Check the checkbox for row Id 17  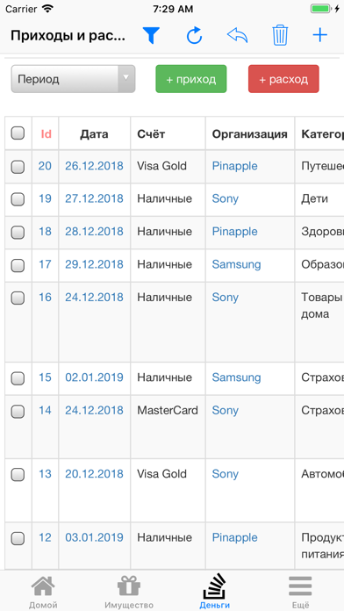(18, 266)
